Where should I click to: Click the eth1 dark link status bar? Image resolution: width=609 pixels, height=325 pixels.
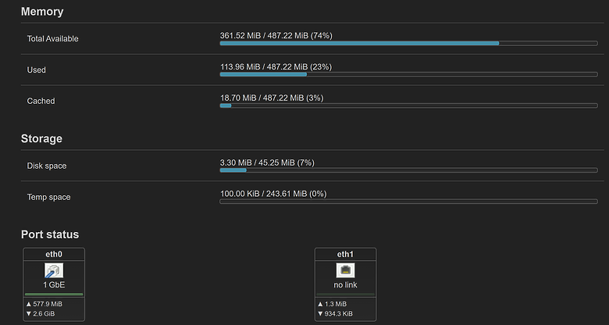[346, 295]
